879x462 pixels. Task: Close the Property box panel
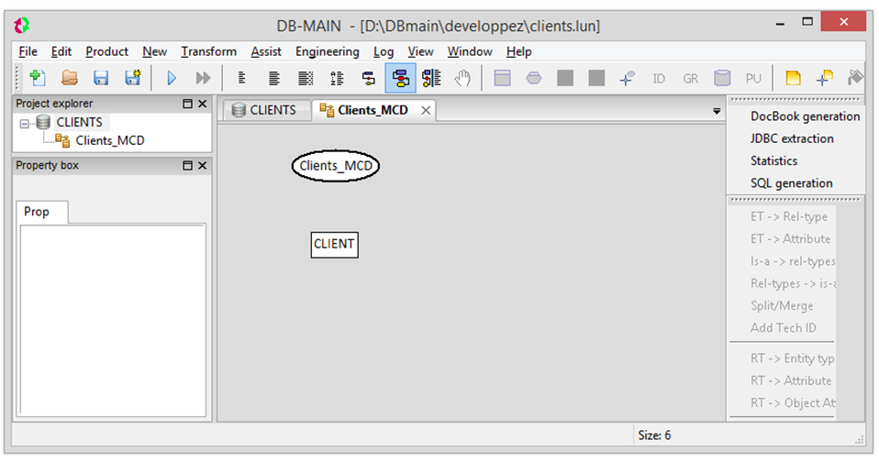click(203, 165)
